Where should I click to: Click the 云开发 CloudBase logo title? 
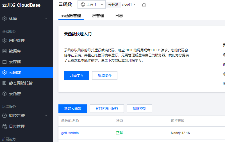pos(21,5)
